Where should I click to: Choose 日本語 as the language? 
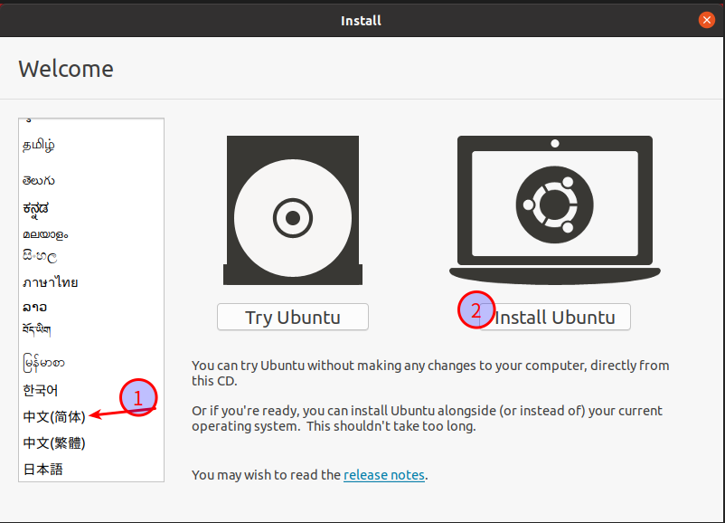[x=43, y=470]
